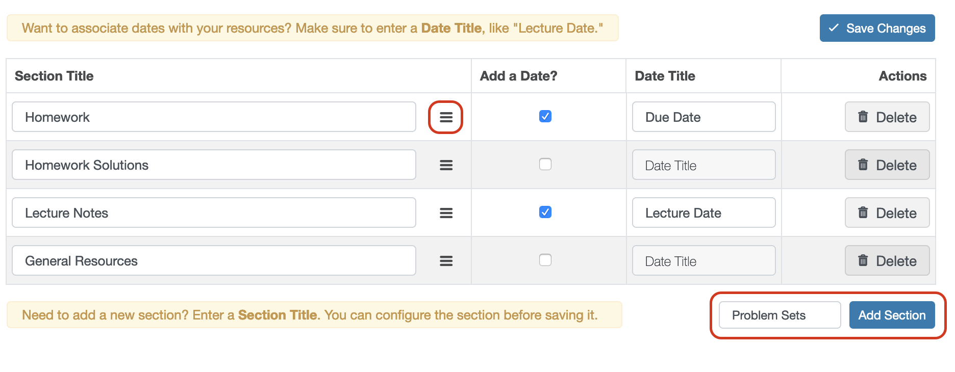Viewport: 955px width, 372px height.
Task: Click trash icon for Homework Solutions
Action: pos(863,165)
